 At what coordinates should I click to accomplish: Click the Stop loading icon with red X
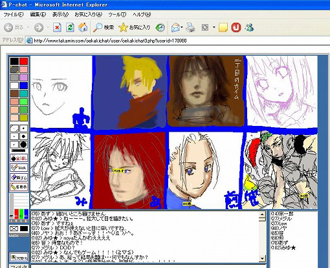point(57,28)
